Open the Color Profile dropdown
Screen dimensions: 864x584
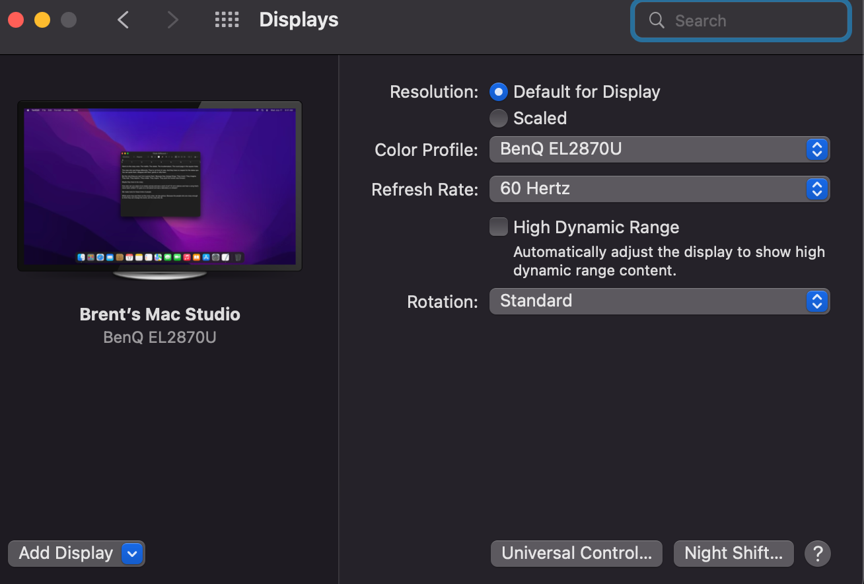tap(659, 149)
